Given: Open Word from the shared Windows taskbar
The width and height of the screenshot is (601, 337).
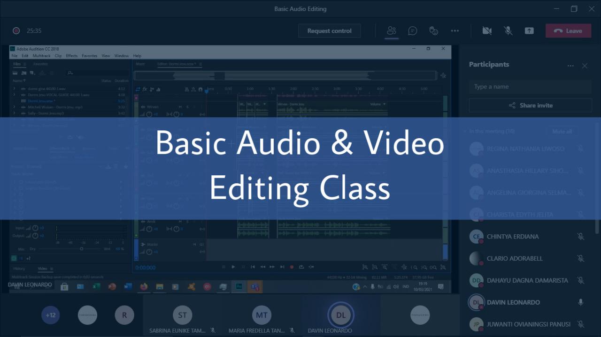Looking at the screenshot, I should pyautogui.click(x=128, y=286).
